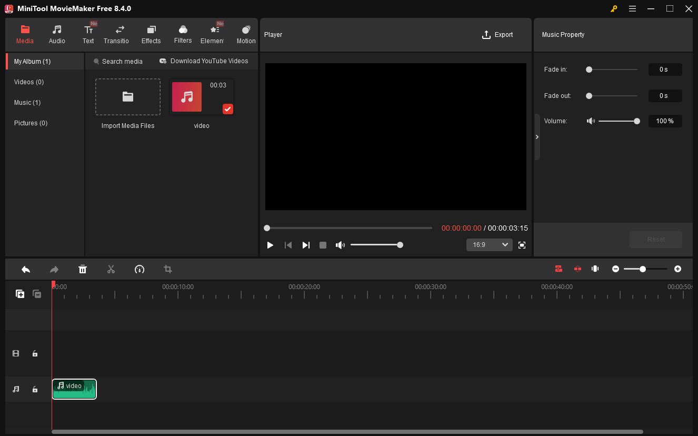
Task: Click Download YouTube Videos
Action: (204, 61)
